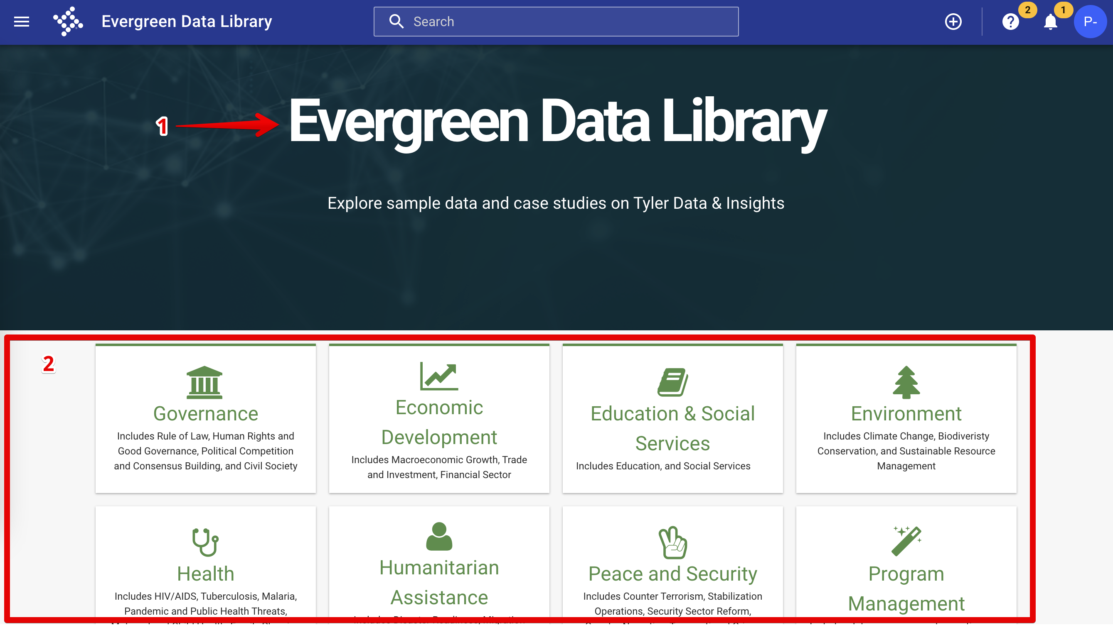Click the Education book icon
Image resolution: width=1113 pixels, height=625 pixels.
673,382
